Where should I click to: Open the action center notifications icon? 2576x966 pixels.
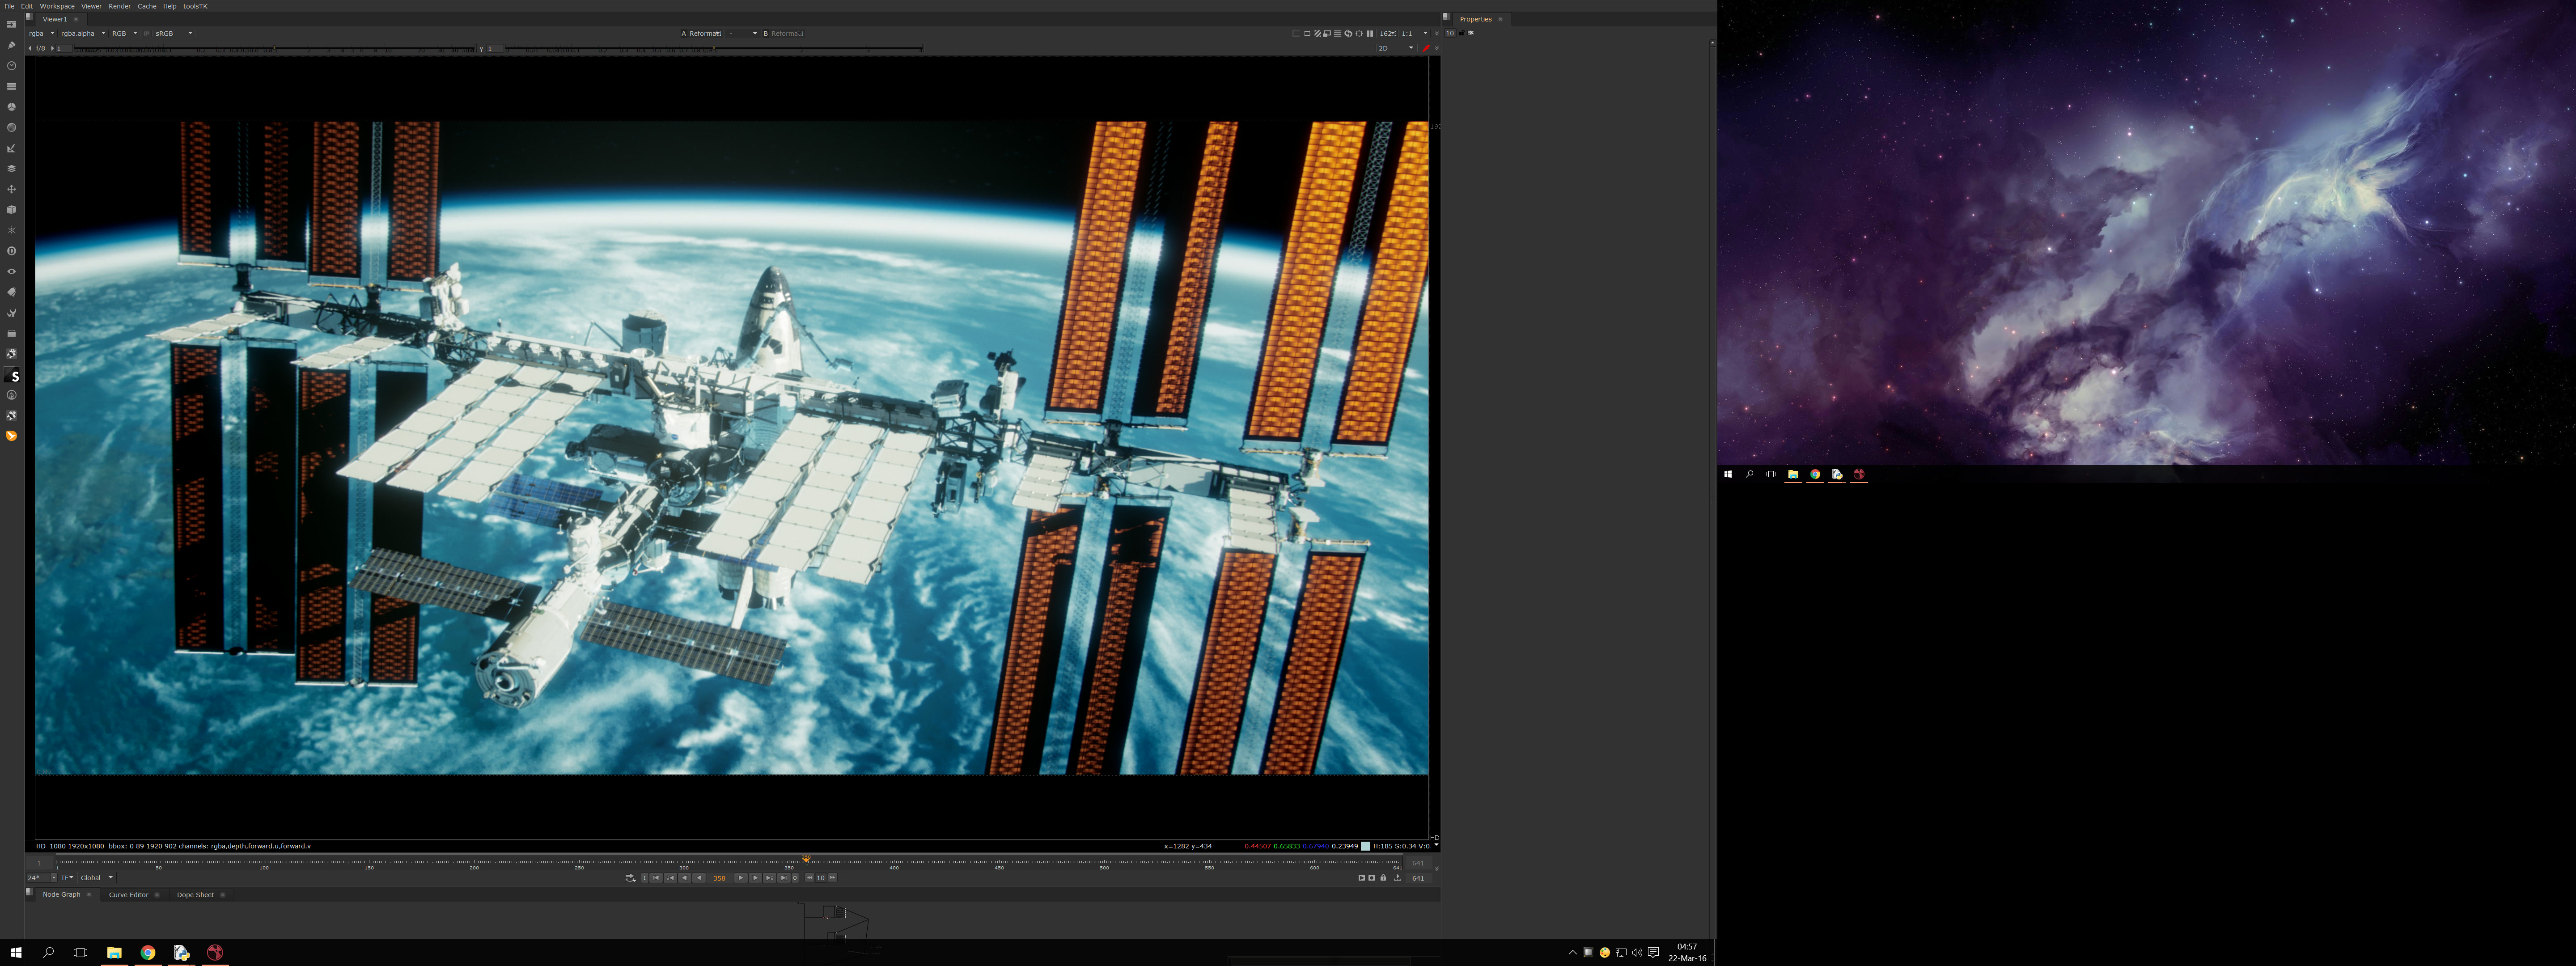click(x=1654, y=953)
